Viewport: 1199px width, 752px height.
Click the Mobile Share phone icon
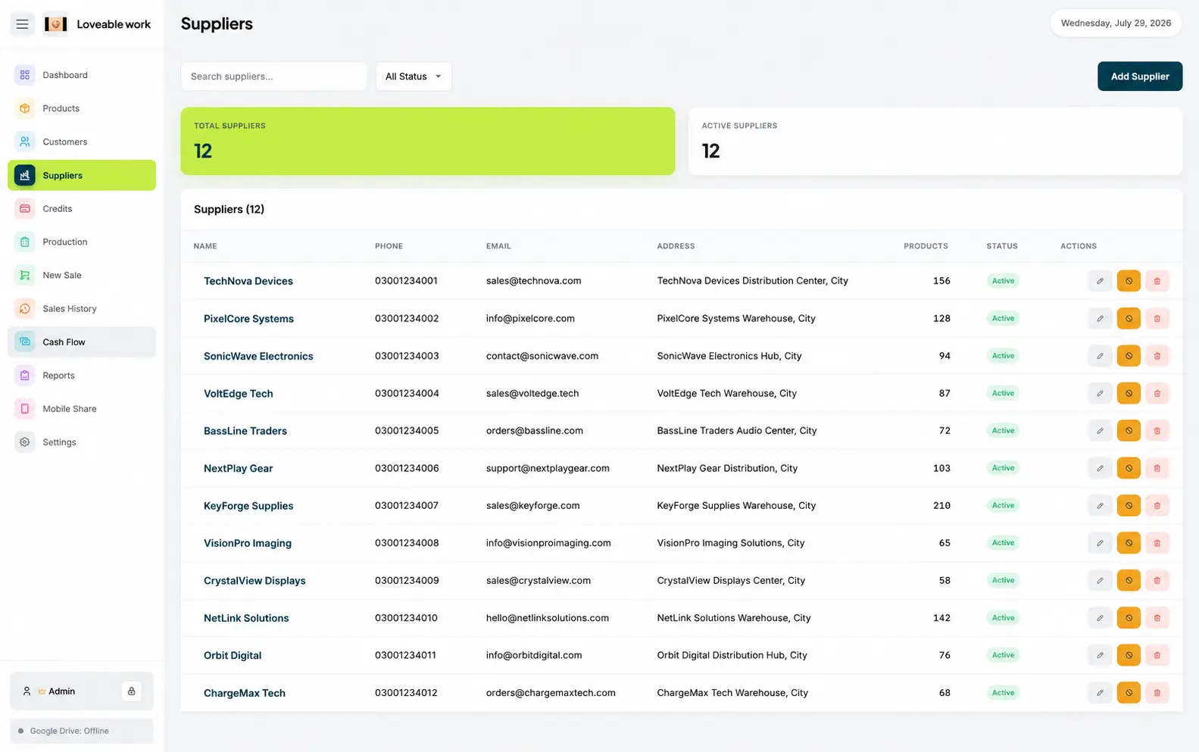pyautogui.click(x=25, y=408)
